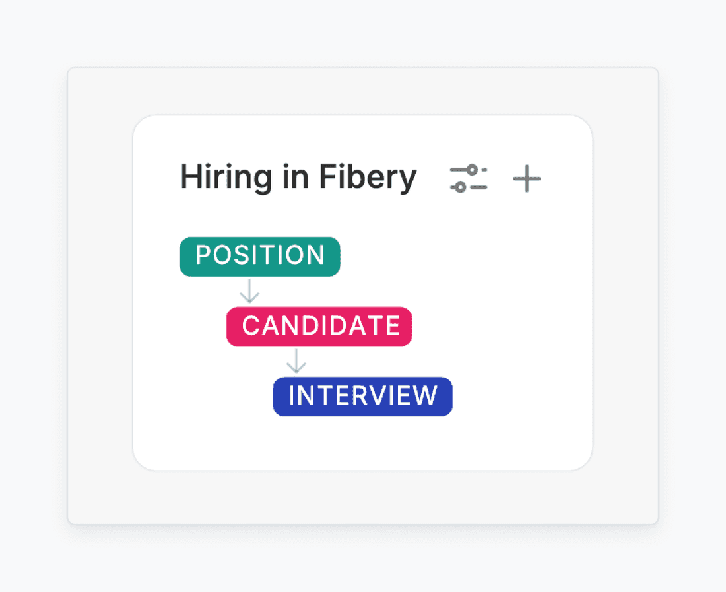726x592 pixels.
Task: Click the white Hiring in Fibery card
Action: click(502, 297)
